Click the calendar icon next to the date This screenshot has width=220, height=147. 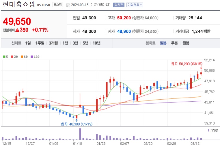tap(68, 5)
